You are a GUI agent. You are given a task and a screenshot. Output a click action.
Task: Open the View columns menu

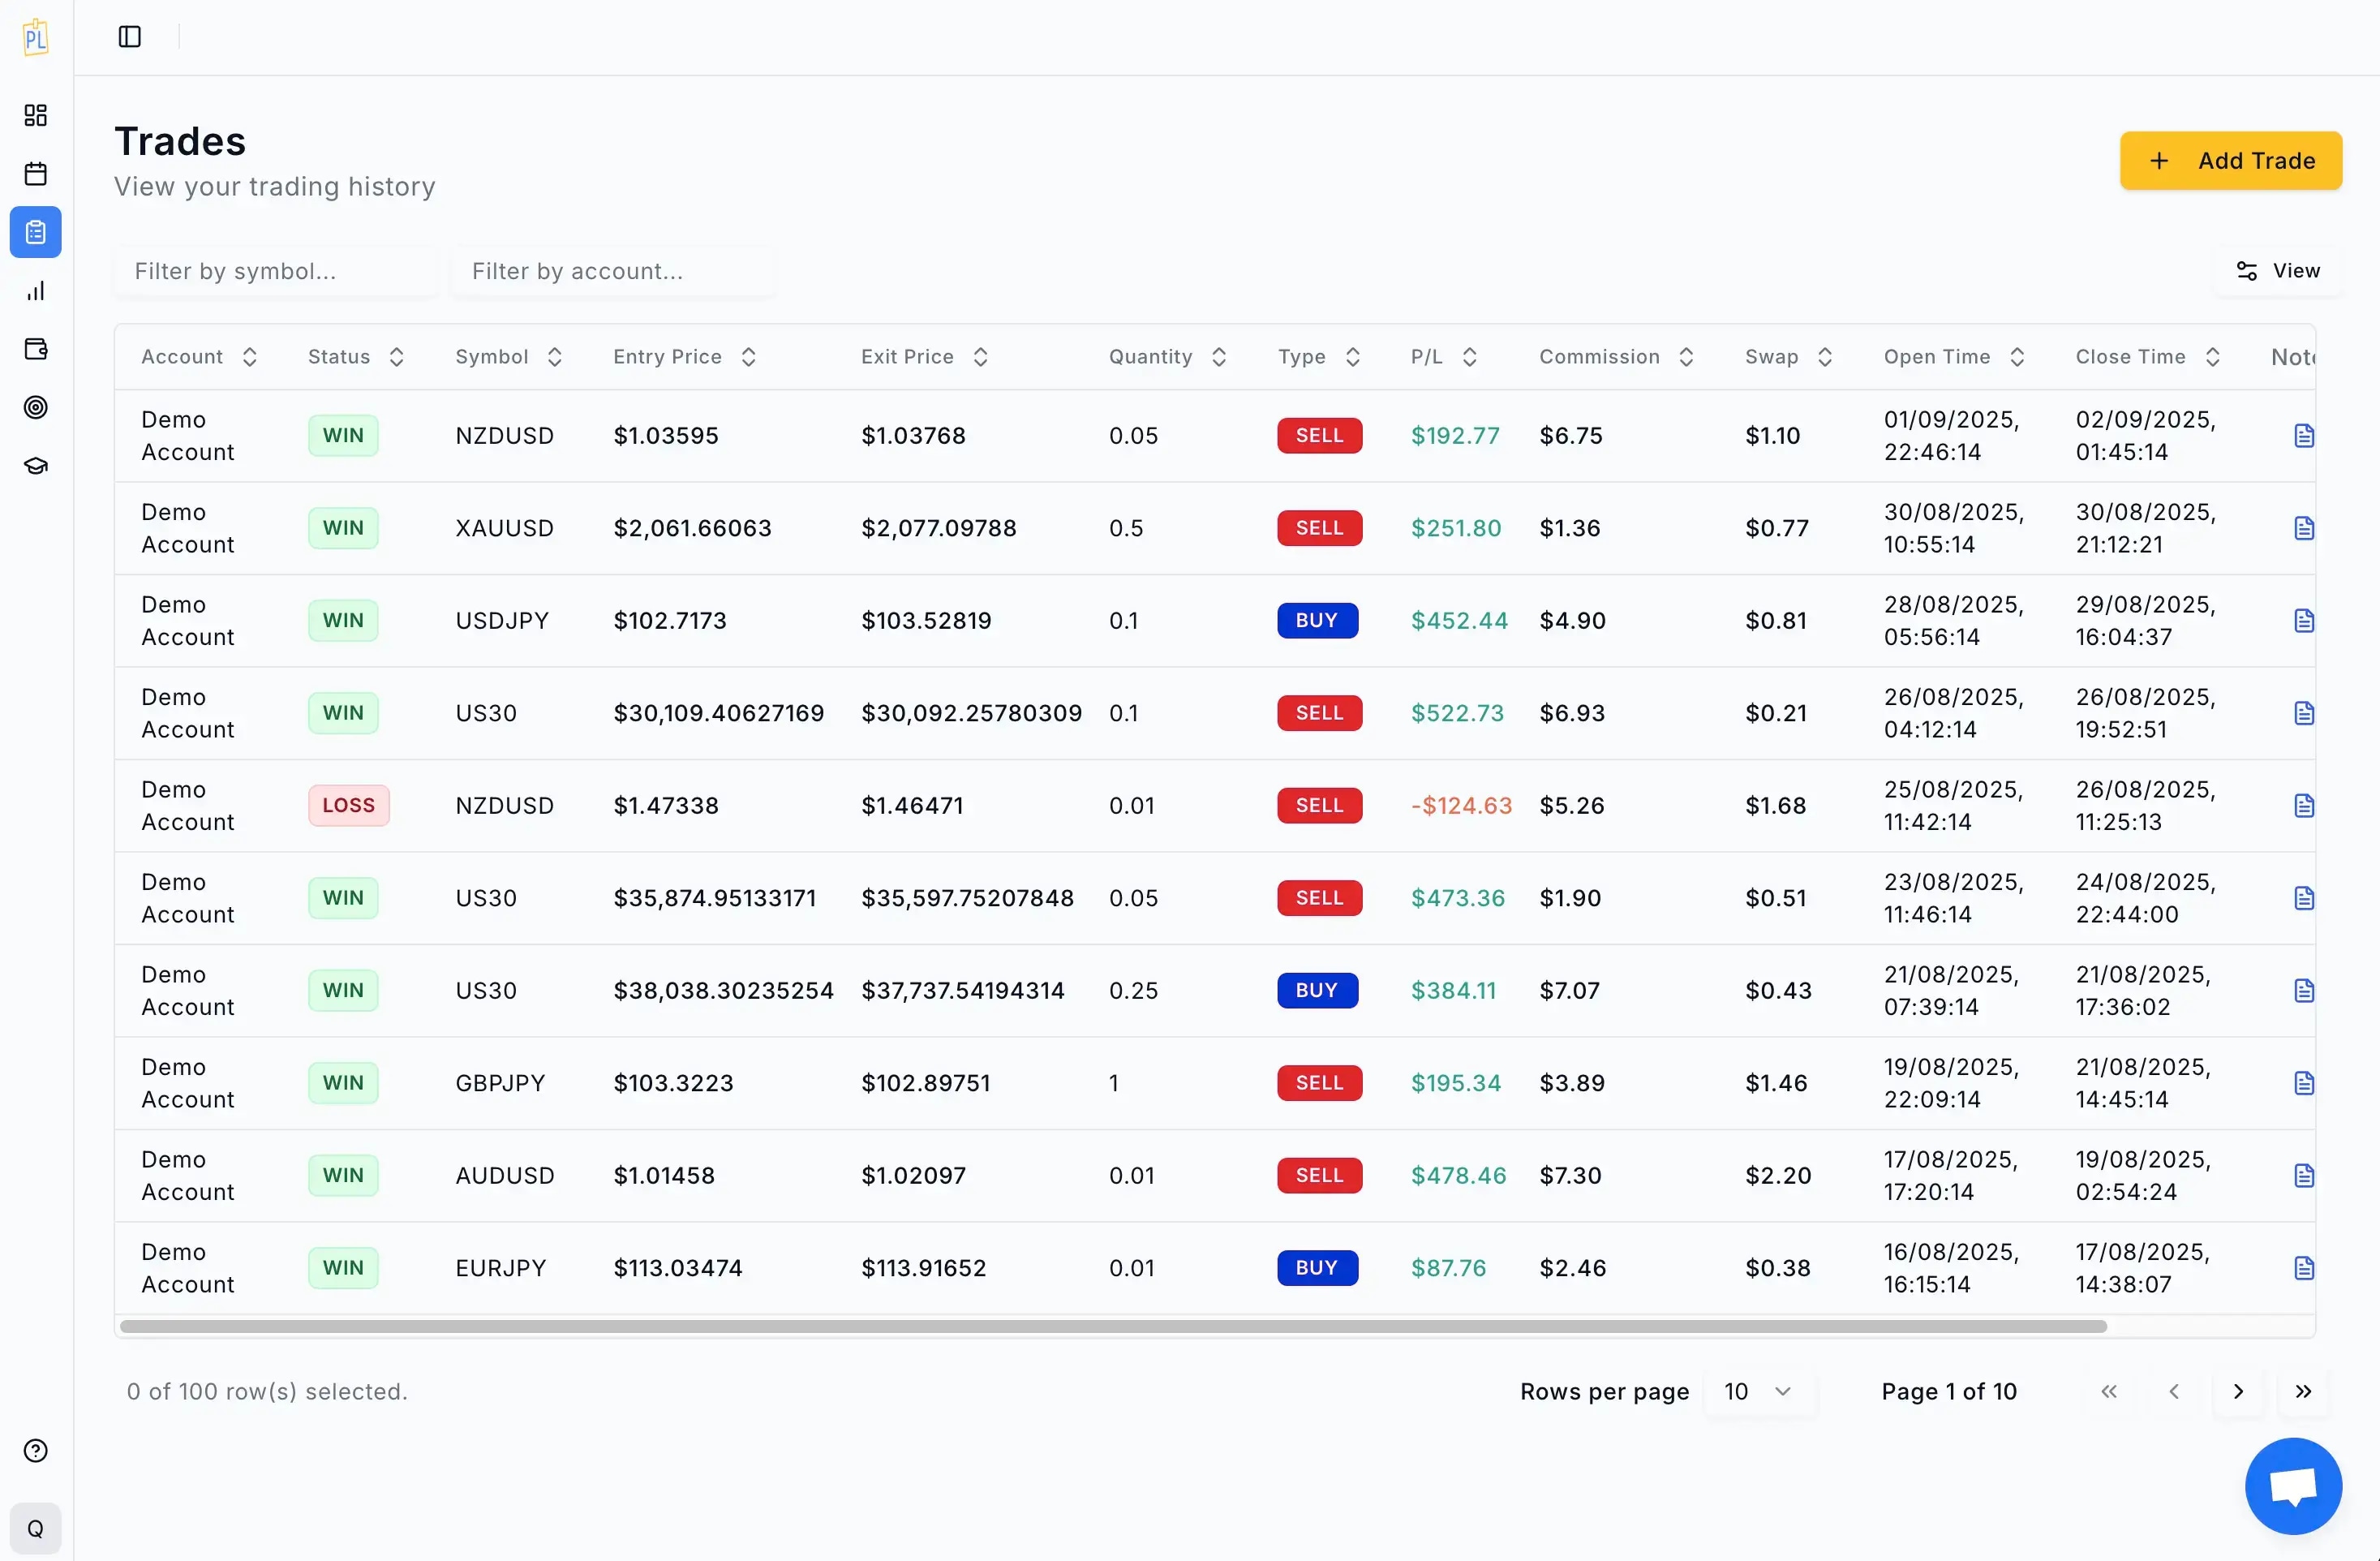click(x=2277, y=270)
